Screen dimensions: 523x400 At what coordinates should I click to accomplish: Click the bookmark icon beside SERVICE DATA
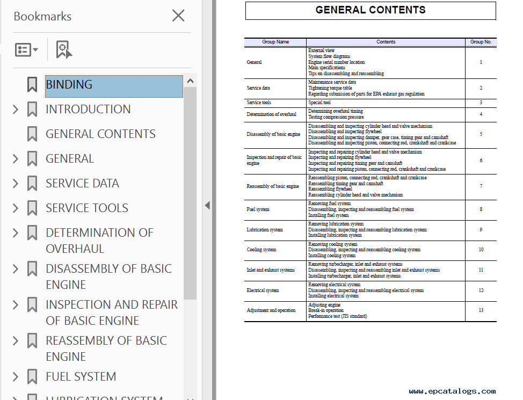point(32,184)
